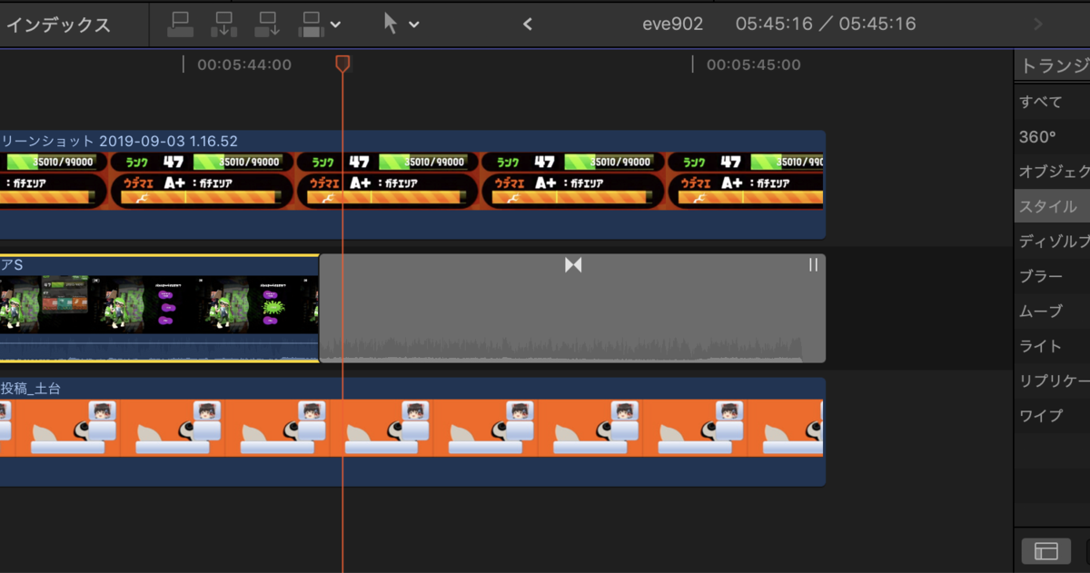Click the append clip to storyline icon
Viewport: 1090px width, 573px height.
coord(268,24)
